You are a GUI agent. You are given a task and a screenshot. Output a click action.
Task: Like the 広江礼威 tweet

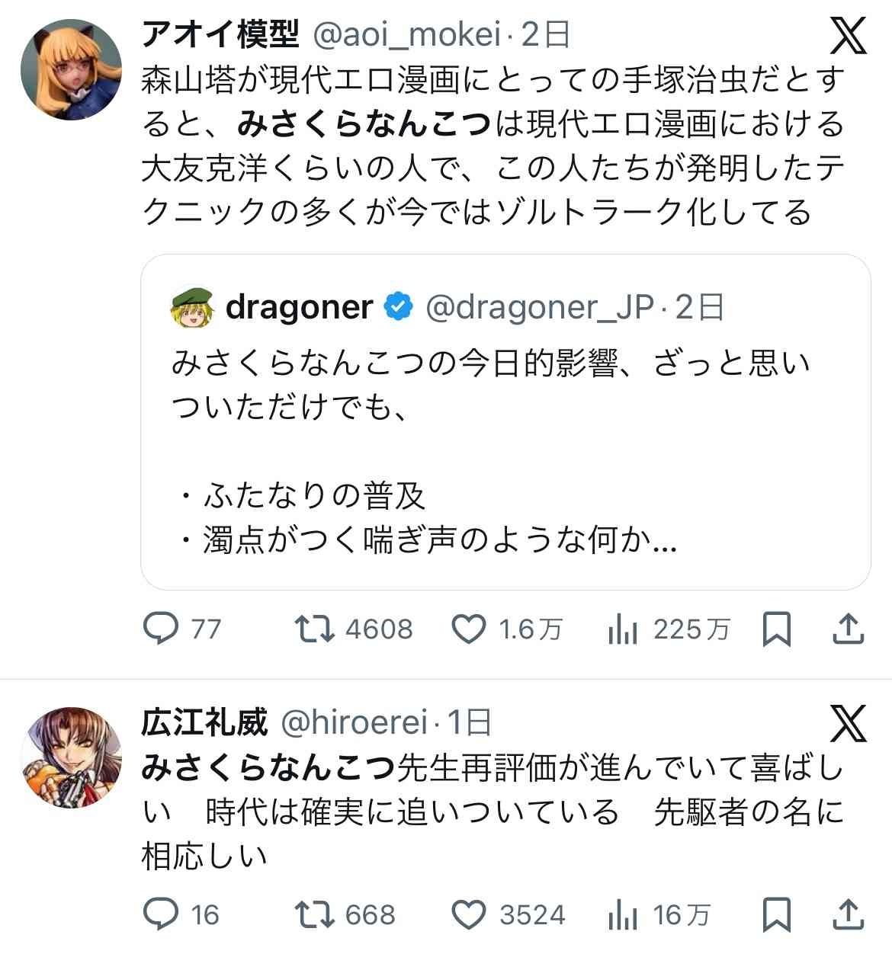pos(469,914)
